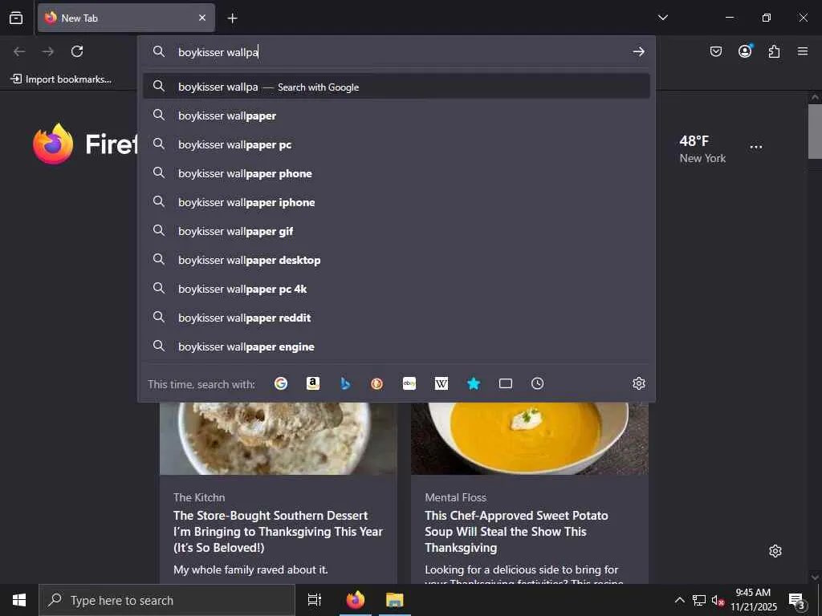822x616 pixels.
Task: Go forward one page
Action: coord(47,51)
